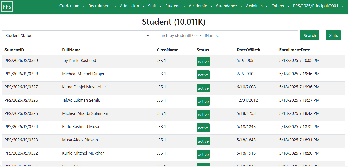Expand the Recruitment menu

[102, 6]
